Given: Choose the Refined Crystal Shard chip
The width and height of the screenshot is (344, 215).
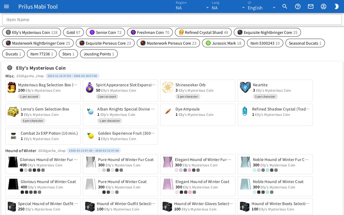Looking at the screenshot, I should click(203, 33).
